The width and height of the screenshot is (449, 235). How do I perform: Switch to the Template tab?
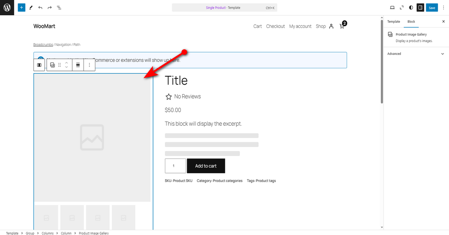[394, 22]
